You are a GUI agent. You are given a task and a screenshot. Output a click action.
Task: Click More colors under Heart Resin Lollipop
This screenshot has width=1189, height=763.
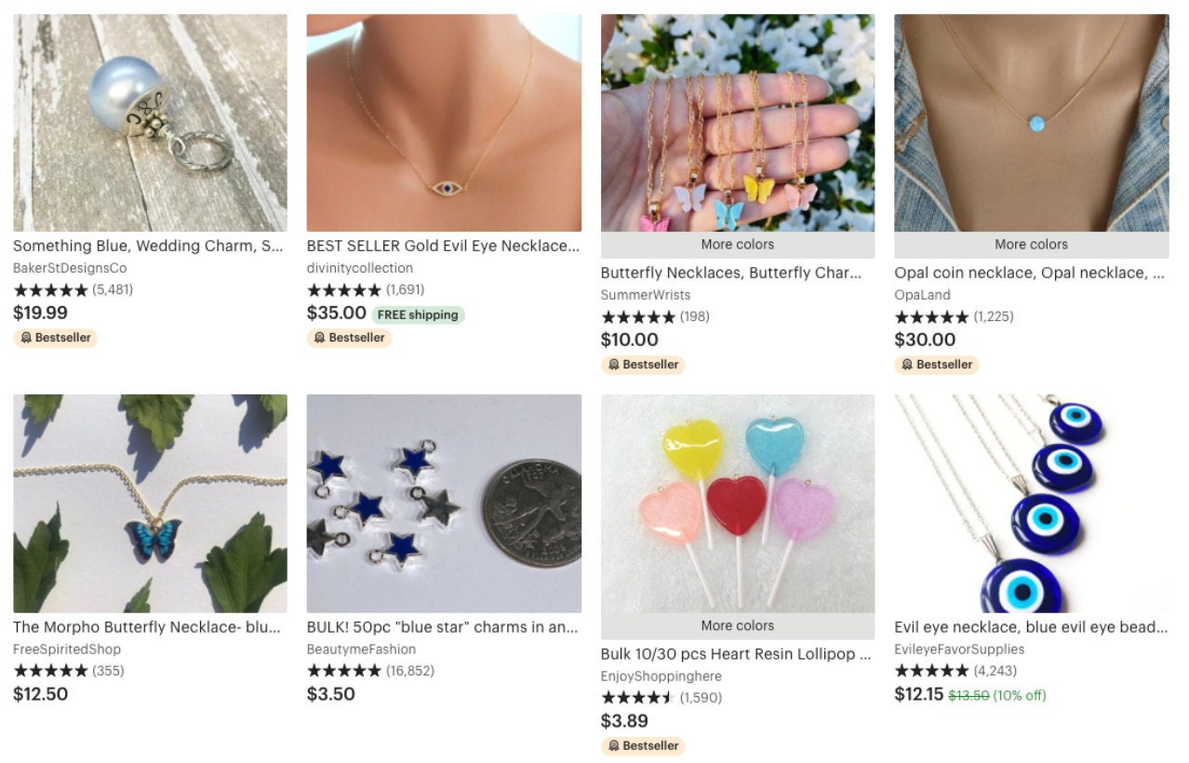tap(738, 625)
